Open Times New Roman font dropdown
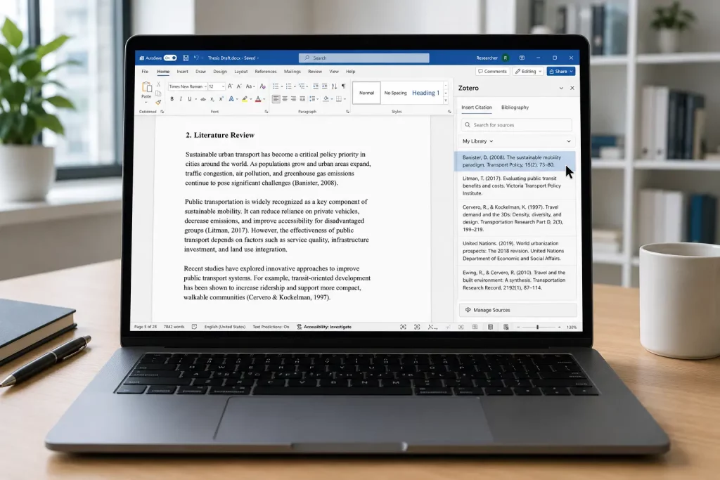Viewport: 720px width, 480px height. click(187, 86)
